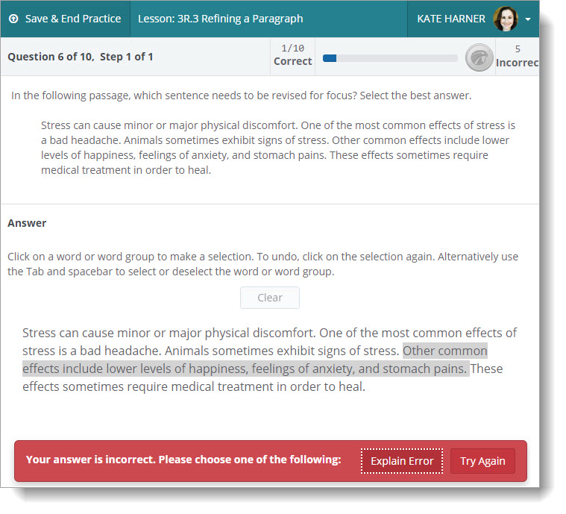Select answer-area sentence "One of the most common effects"

pos(418,333)
